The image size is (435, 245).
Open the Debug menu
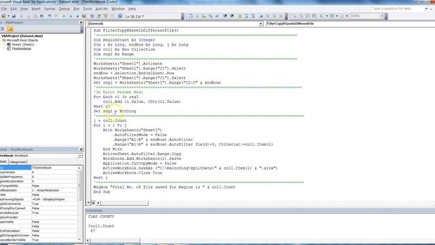(x=65, y=9)
